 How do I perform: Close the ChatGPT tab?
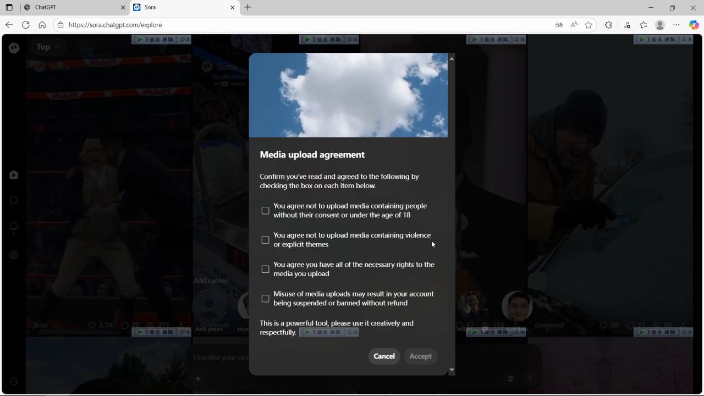point(123,8)
